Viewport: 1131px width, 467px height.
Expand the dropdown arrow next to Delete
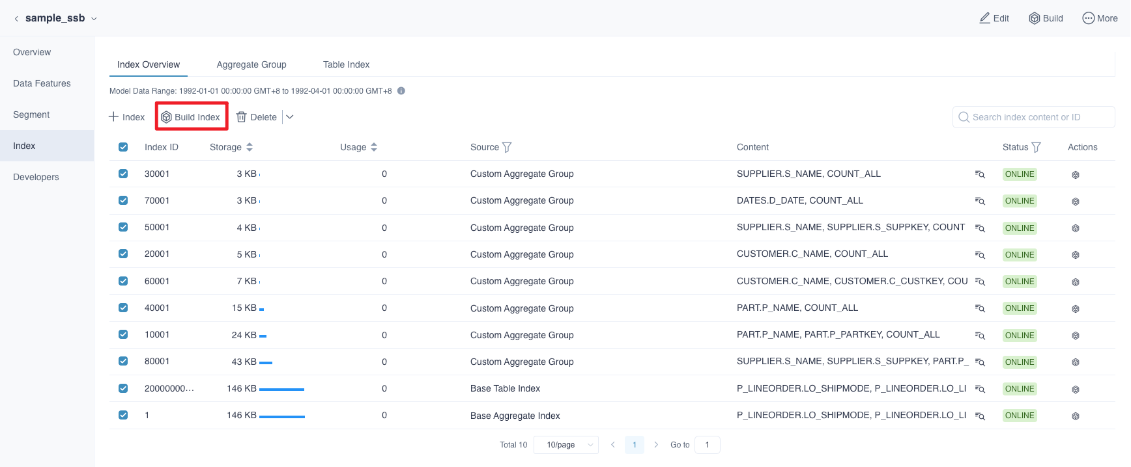(290, 117)
